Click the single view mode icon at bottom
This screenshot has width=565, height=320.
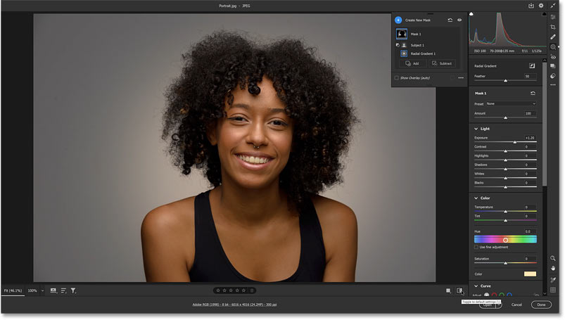(448, 290)
